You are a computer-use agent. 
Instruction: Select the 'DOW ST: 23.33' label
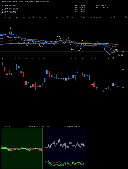(x=10, y=6)
